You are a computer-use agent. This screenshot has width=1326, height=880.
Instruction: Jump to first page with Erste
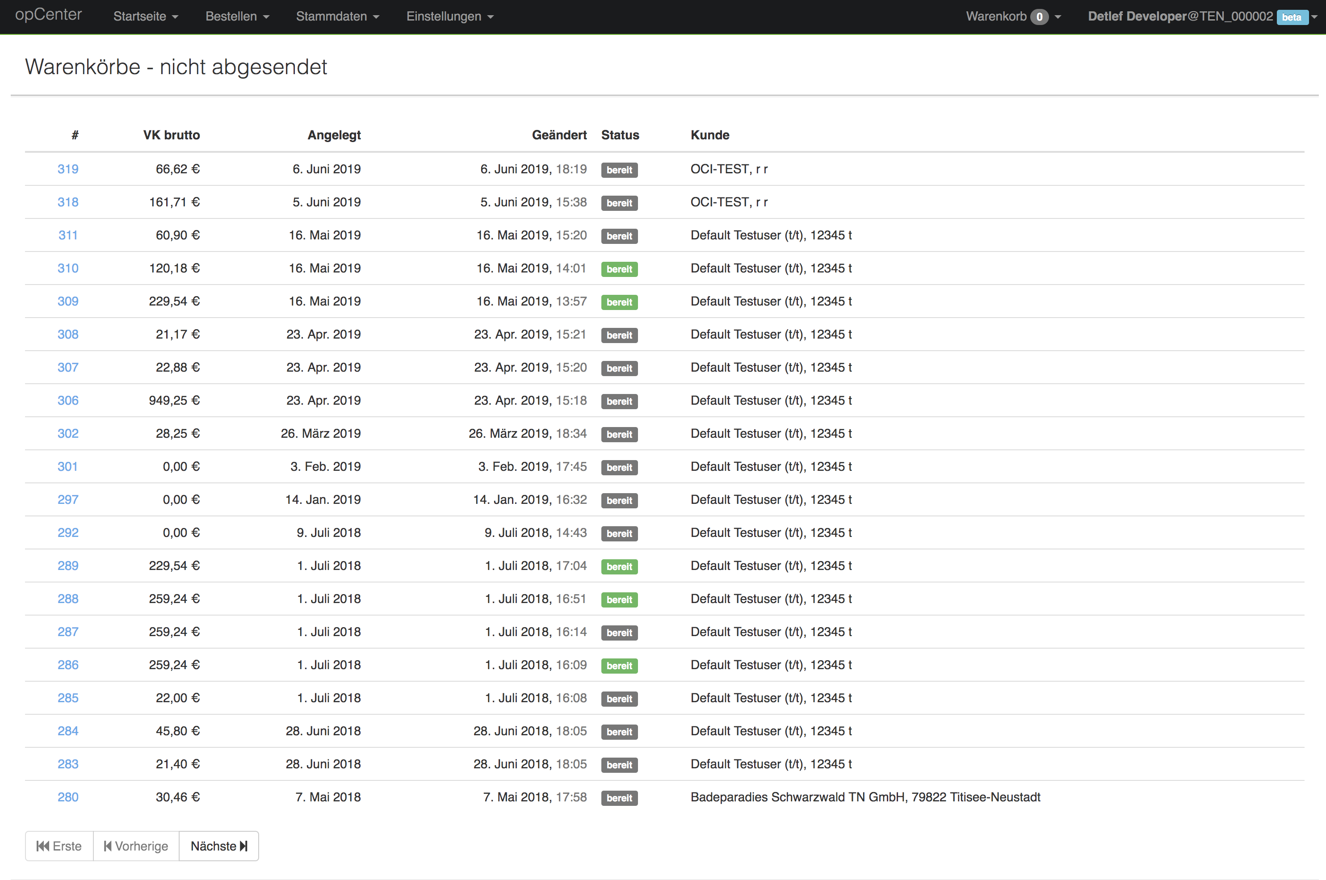[59, 846]
